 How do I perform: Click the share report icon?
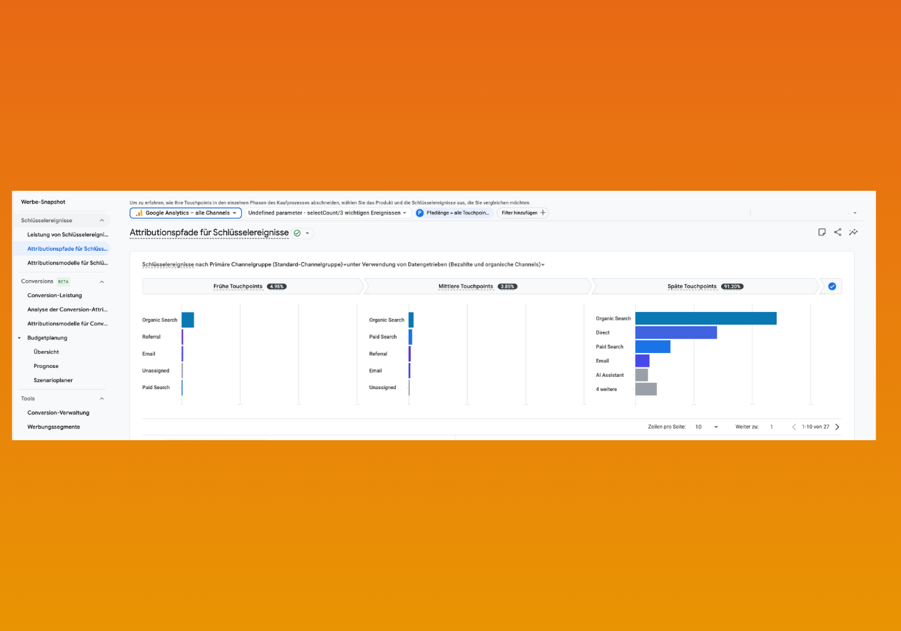pos(838,232)
